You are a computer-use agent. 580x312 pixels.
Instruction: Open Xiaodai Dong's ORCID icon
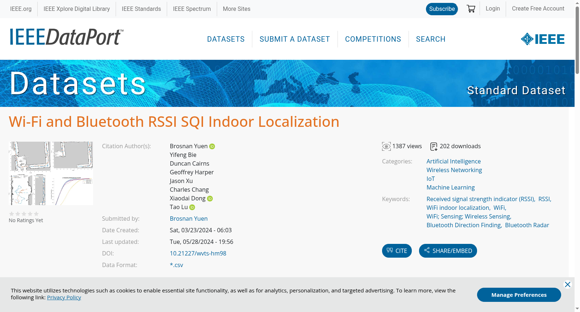tap(210, 199)
